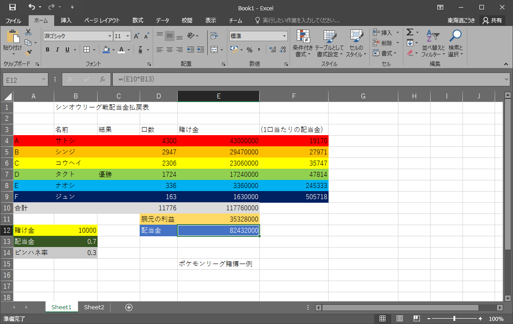Switch to the Sheet2 worksheet tab
513x324 pixels.
coord(94,307)
